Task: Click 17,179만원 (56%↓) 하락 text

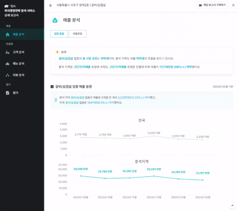Action: [x=175, y=67]
